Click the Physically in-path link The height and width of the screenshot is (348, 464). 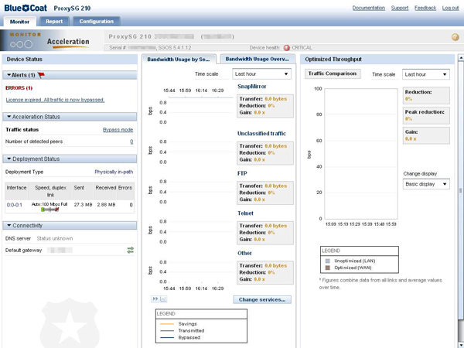pos(114,172)
